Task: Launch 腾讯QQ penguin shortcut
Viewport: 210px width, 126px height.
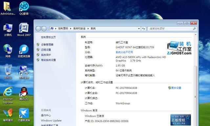Action: [x=24, y=94]
